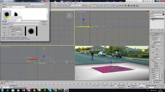Screen dimensions: 165x92
Task: Click the Bitmap None button
Action: (x=157, y=49)
